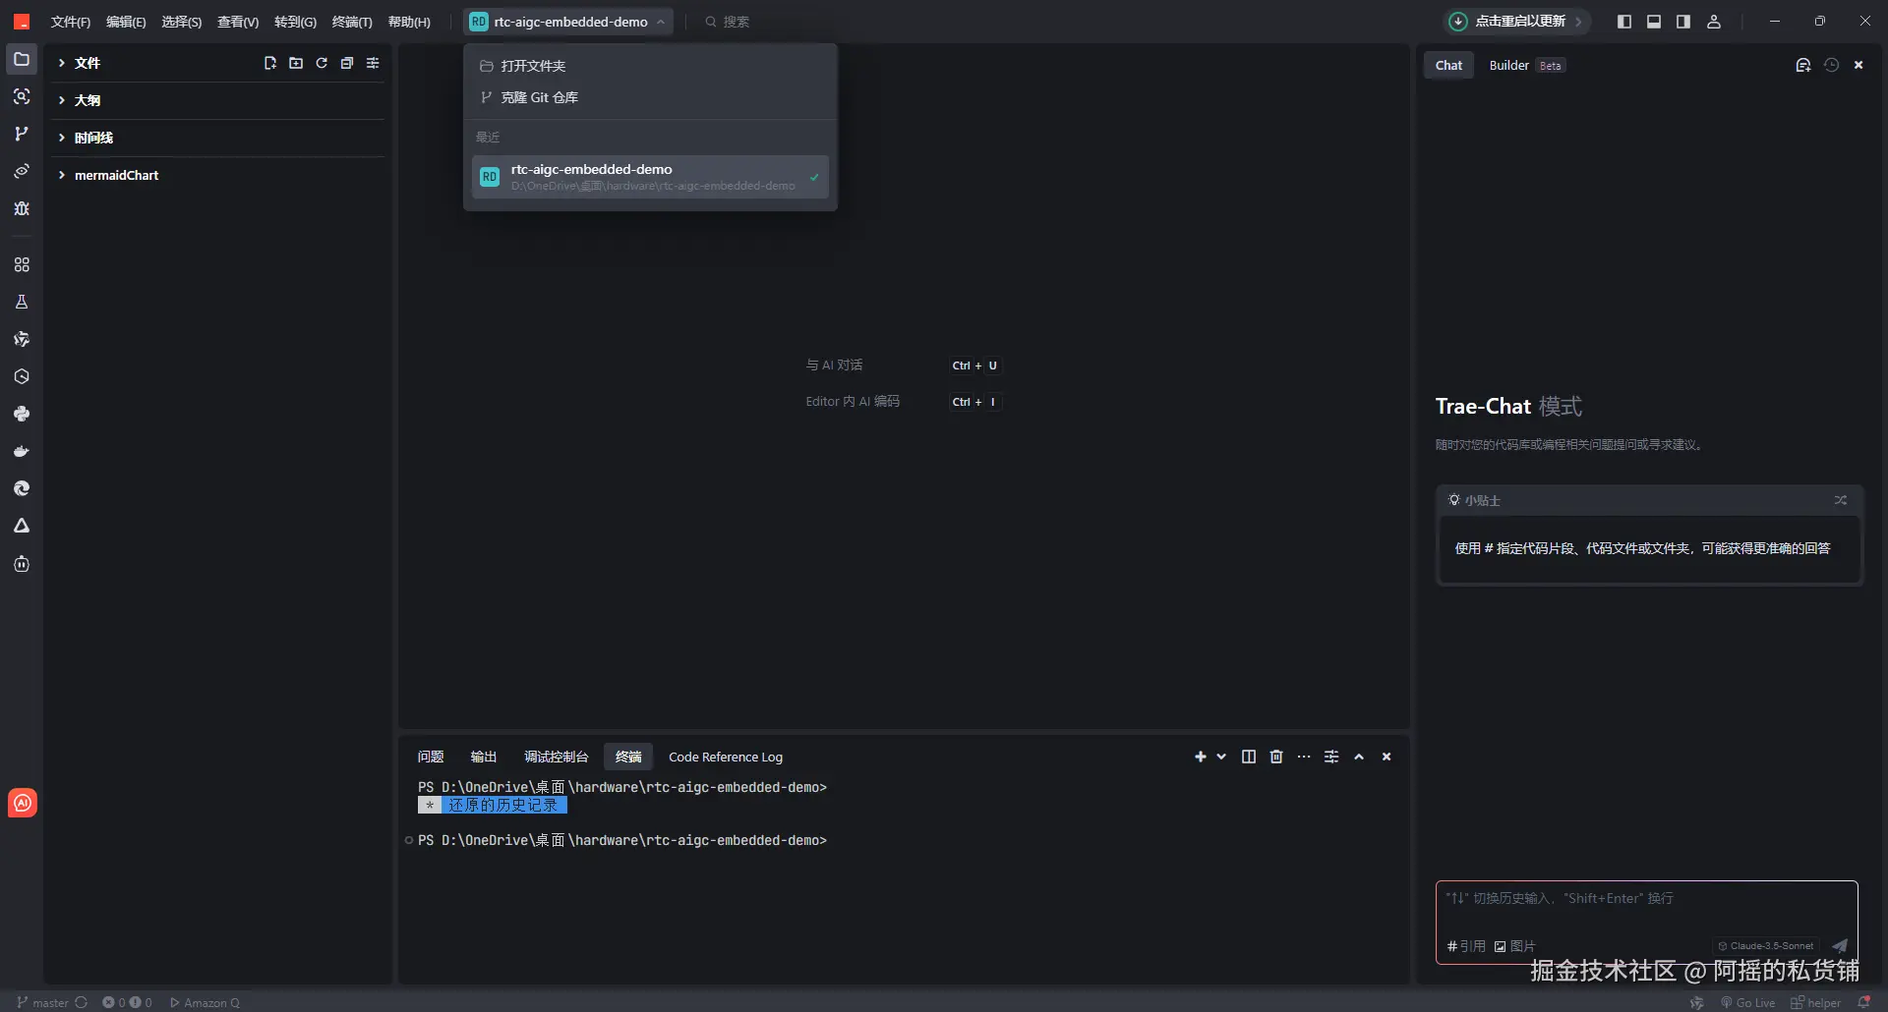Open the 帮助(H) menu

point(409,22)
